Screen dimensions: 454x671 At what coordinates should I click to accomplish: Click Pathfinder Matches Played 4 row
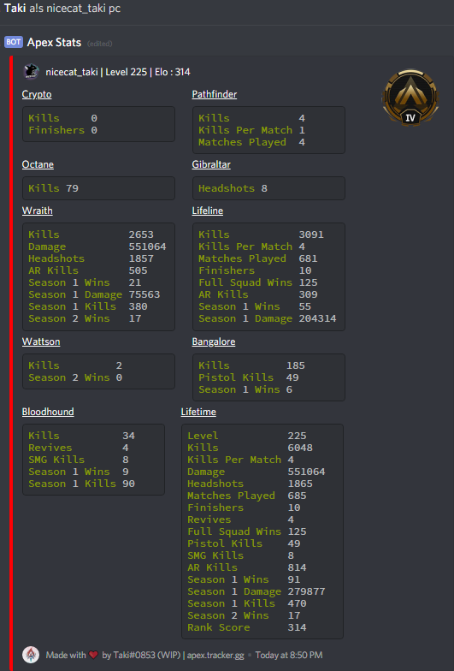(x=251, y=142)
